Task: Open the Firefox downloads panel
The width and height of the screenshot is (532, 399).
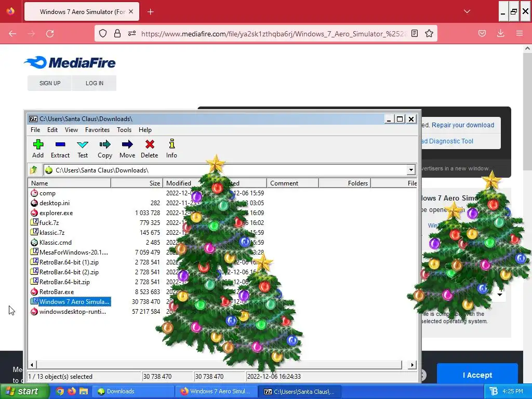Action: pyautogui.click(x=500, y=33)
